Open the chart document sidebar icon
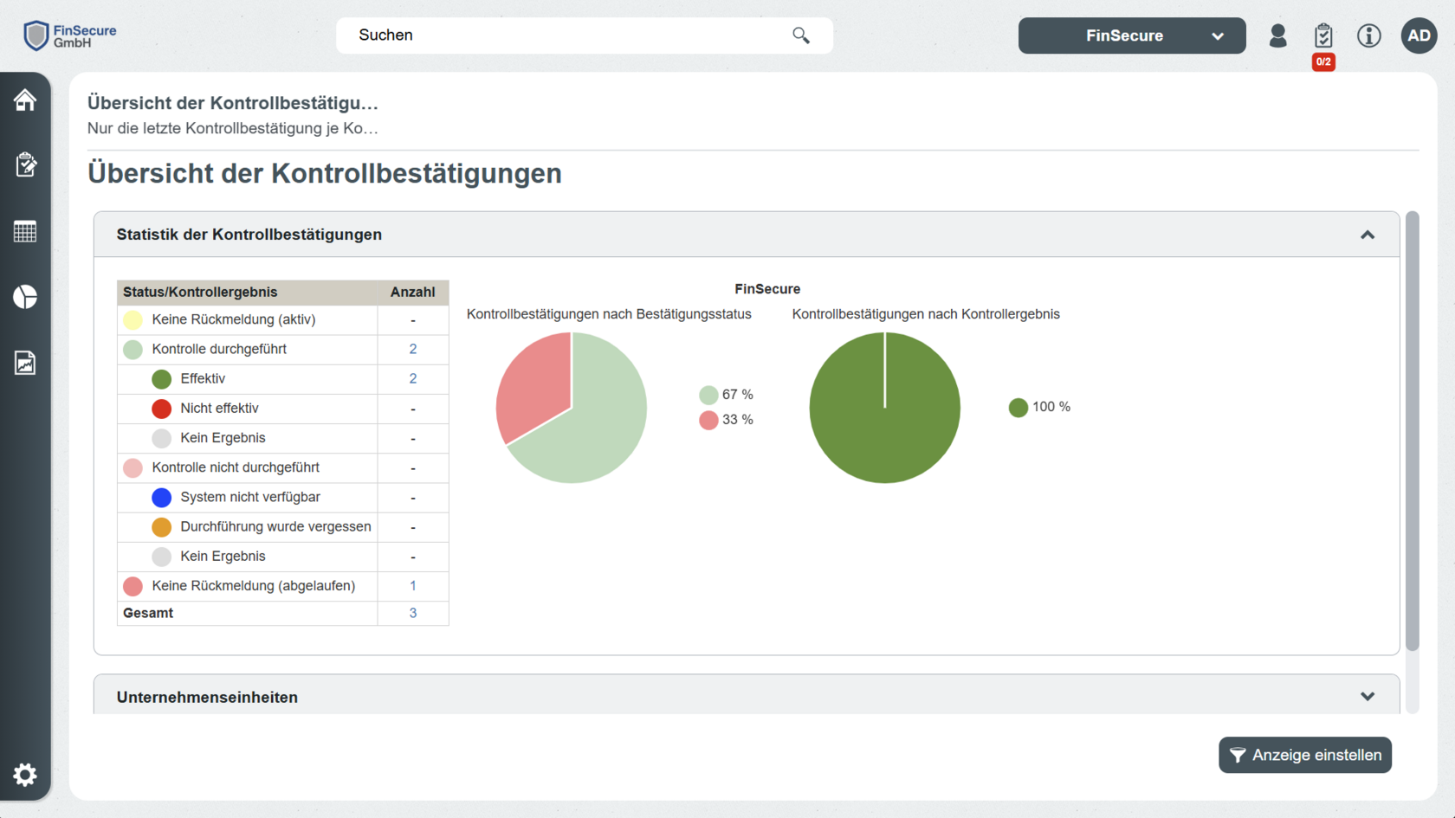This screenshot has height=818, width=1455. [25, 363]
